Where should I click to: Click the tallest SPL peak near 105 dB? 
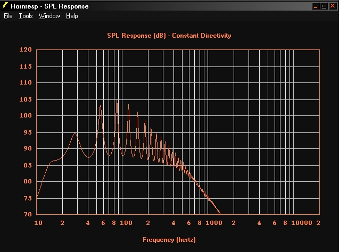117,100
